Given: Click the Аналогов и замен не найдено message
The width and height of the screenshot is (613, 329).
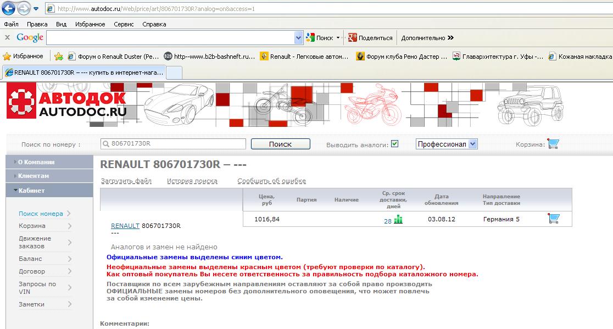Looking at the screenshot, I should point(164,247).
